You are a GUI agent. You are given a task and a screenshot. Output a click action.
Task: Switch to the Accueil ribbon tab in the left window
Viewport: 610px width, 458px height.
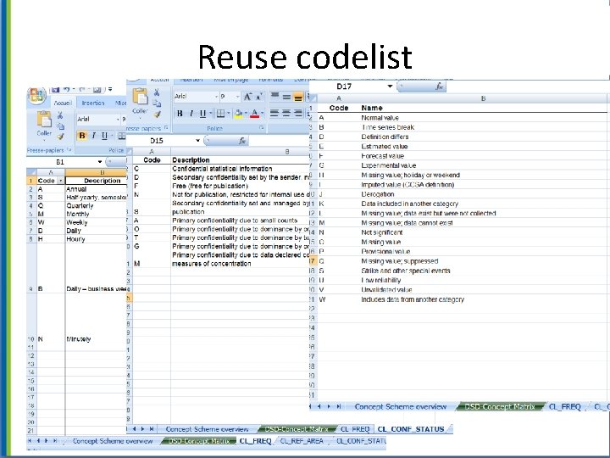coord(63,103)
